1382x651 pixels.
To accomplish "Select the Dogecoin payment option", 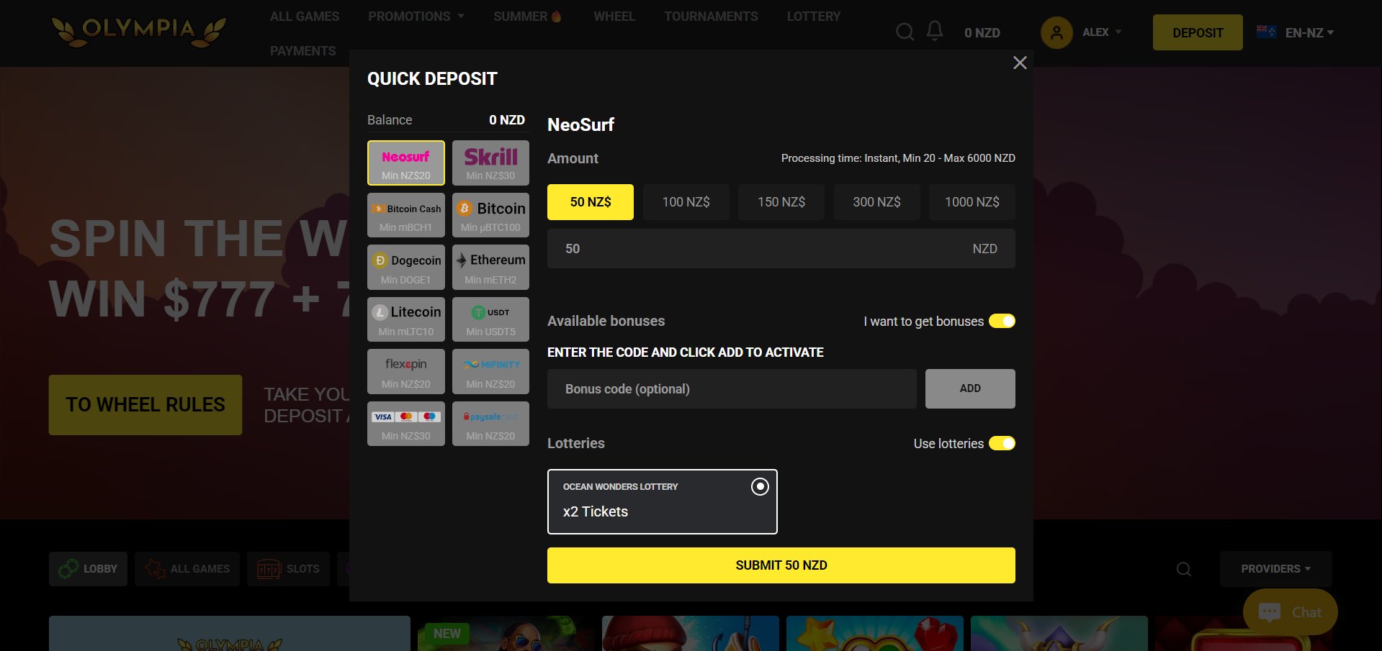I will click(x=405, y=268).
